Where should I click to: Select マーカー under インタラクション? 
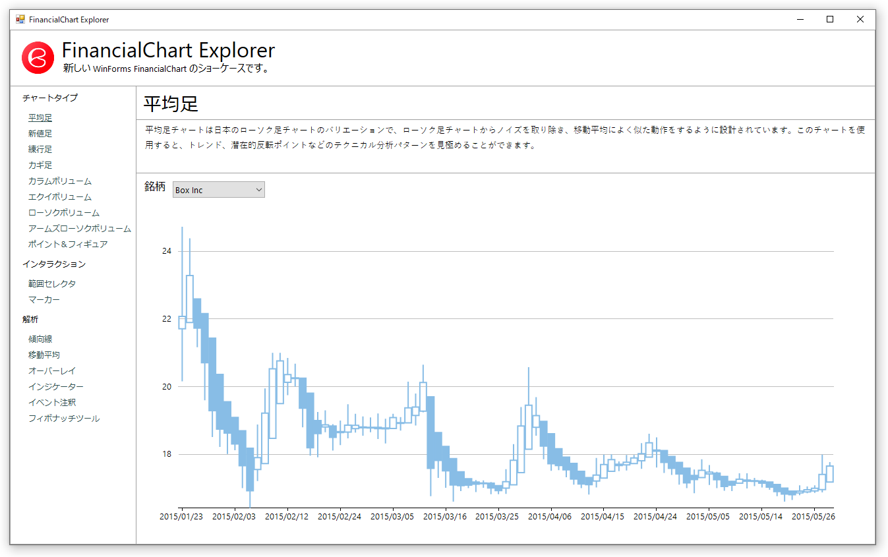[44, 300]
